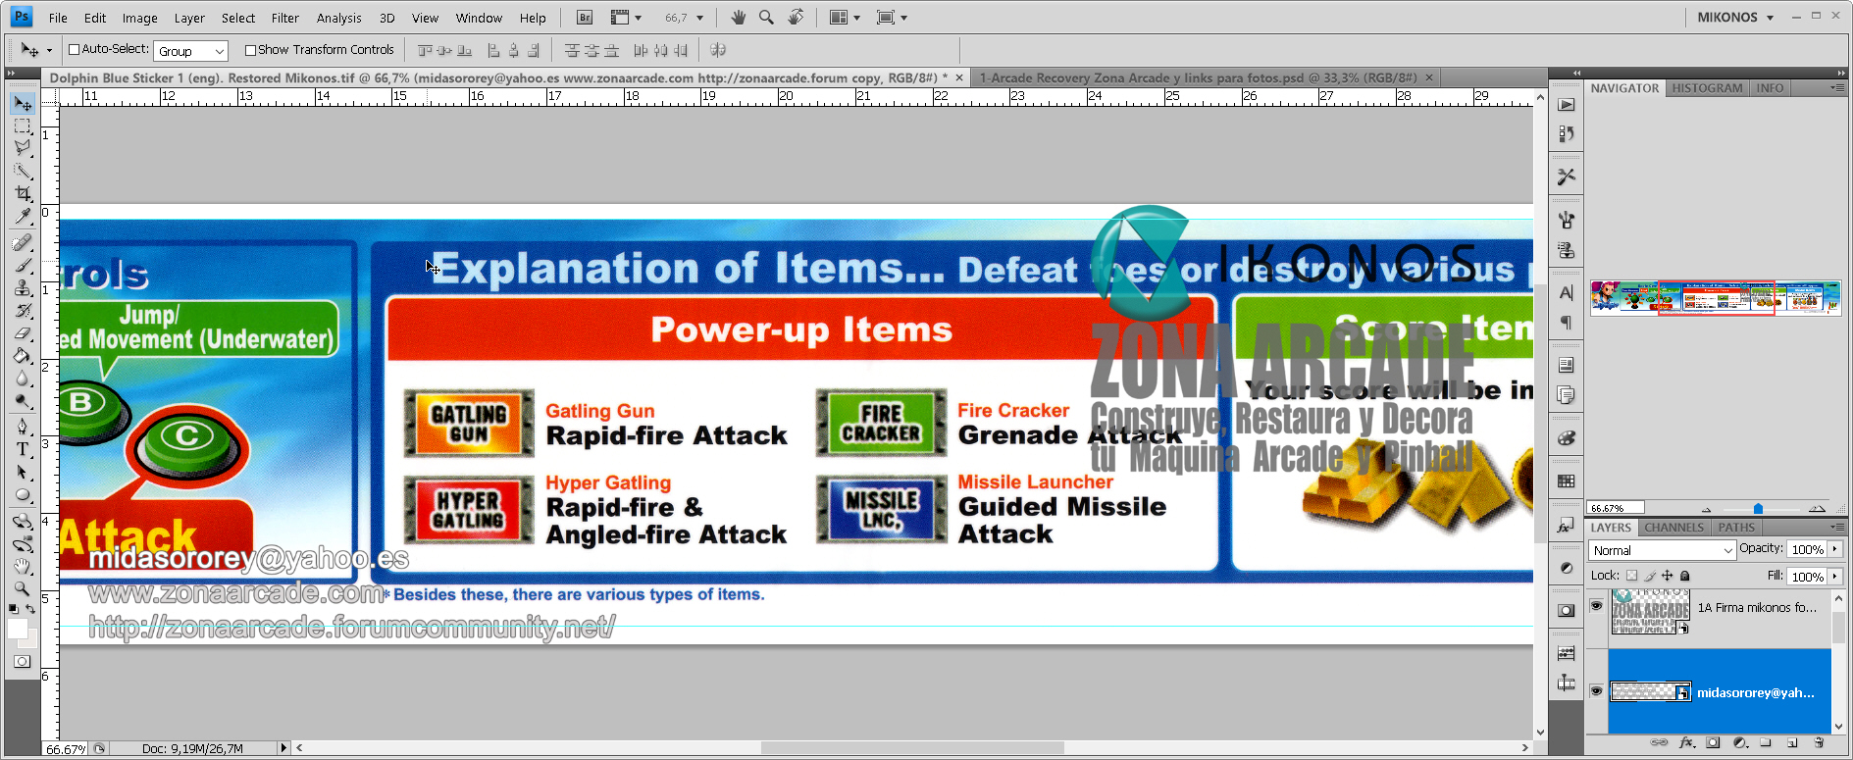Add a layer mask from Layers panel

point(1713,742)
